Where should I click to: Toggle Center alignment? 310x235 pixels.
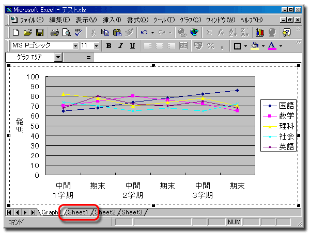pos(159,46)
